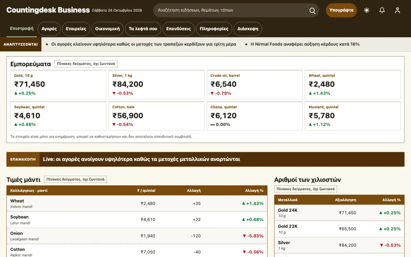
Task: Open the Countingdesk Business logo link
Action: click(48, 10)
